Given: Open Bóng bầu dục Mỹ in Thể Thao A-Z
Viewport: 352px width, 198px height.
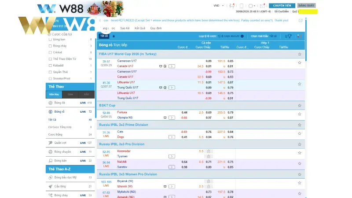Looking at the screenshot, I should 70,177.
